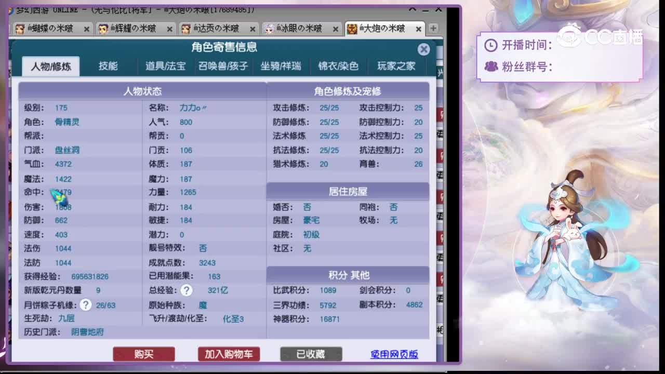
Task: Close the 大炮の米啵 window tab
Action: 419,29
